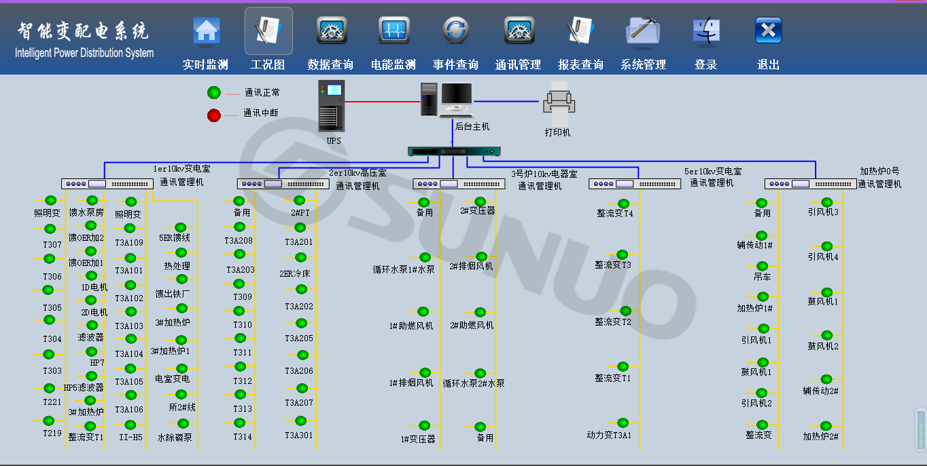The width and height of the screenshot is (927, 466).
Task: Open the 通讯管理 icon
Action: [519, 31]
